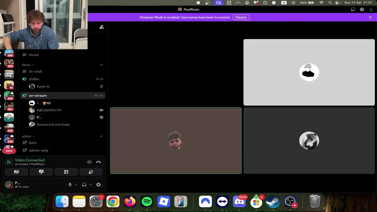Disable Streamer Mode from the banner
The image size is (377, 212).
241,17
